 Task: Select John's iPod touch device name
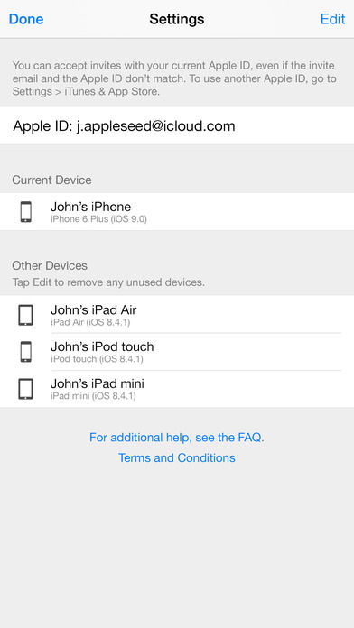tap(102, 346)
